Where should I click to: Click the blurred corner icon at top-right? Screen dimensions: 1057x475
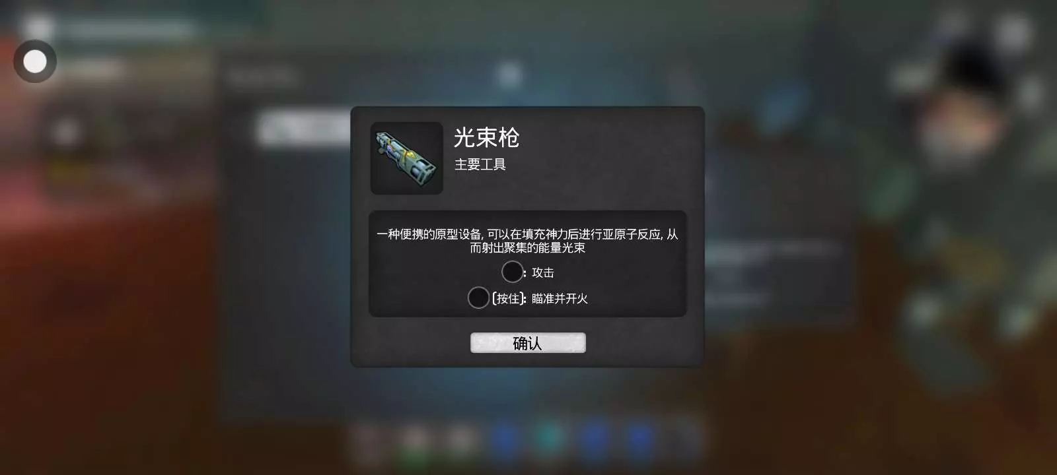pos(1014,31)
